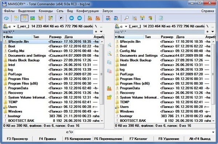The image size is (218, 144).
Task: Open the FTP connect dialog
Action: tap(108, 18)
